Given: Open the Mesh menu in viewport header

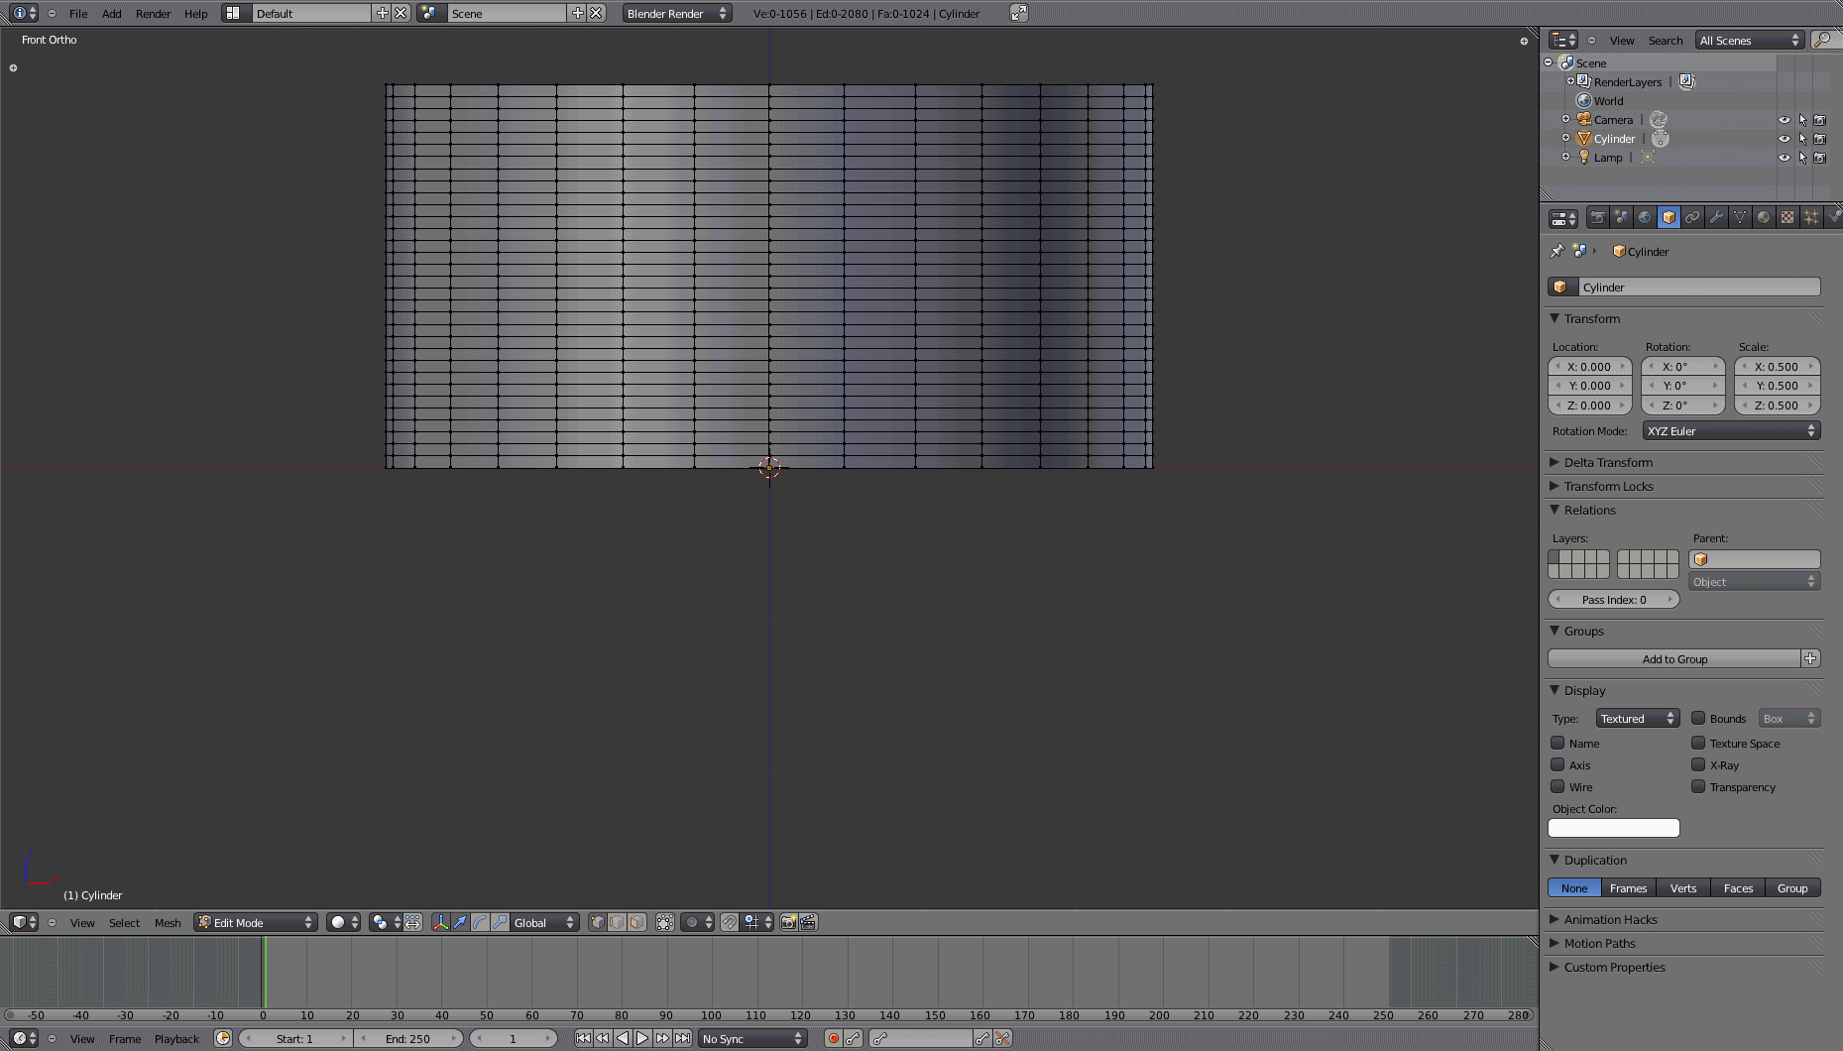Looking at the screenshot, I should (x=168, y=923).
